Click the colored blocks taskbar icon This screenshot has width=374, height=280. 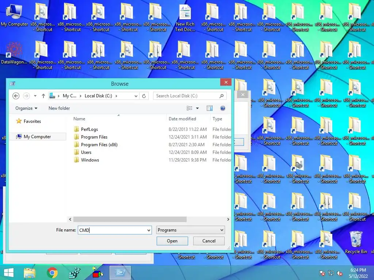(97, 273)
